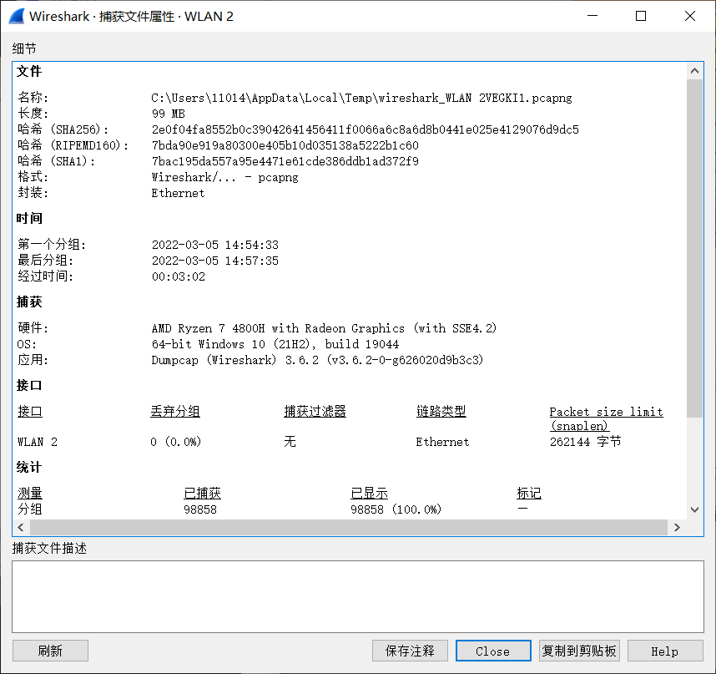Click the first packet time 14:54:33

215,245
